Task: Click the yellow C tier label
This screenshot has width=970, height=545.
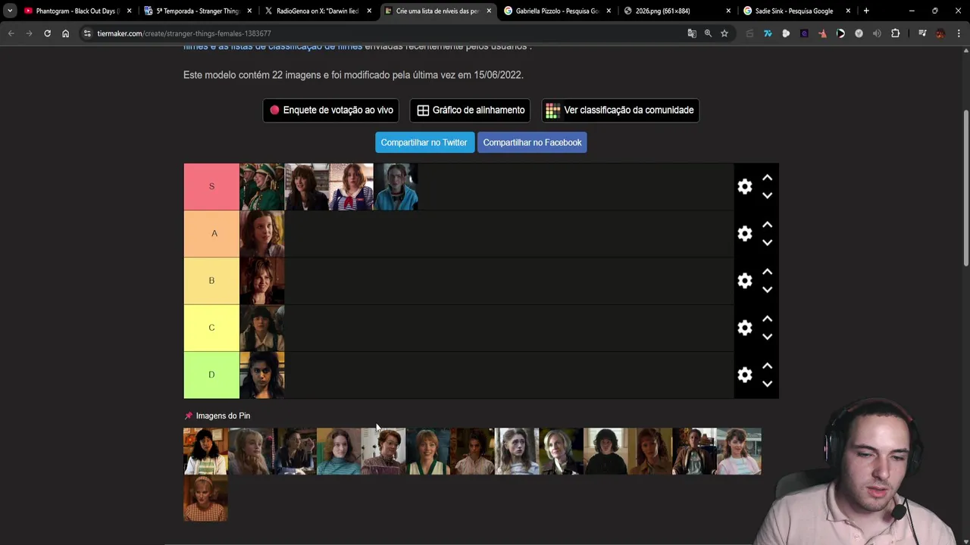Action: (x=211, y=328)
